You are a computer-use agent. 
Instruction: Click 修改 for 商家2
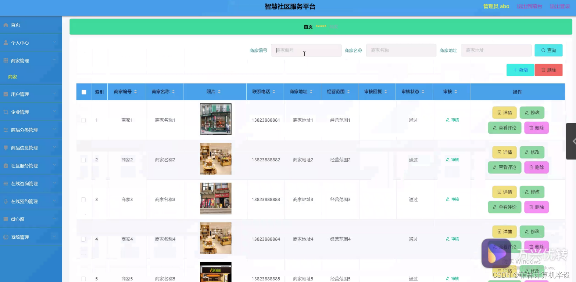point(532,152)
